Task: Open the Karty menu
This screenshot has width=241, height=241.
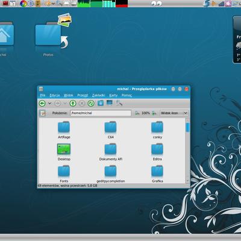Action: 113,95
